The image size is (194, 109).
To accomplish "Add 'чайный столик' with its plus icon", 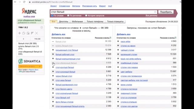I will pyautogui.click(x=118, y=50).
